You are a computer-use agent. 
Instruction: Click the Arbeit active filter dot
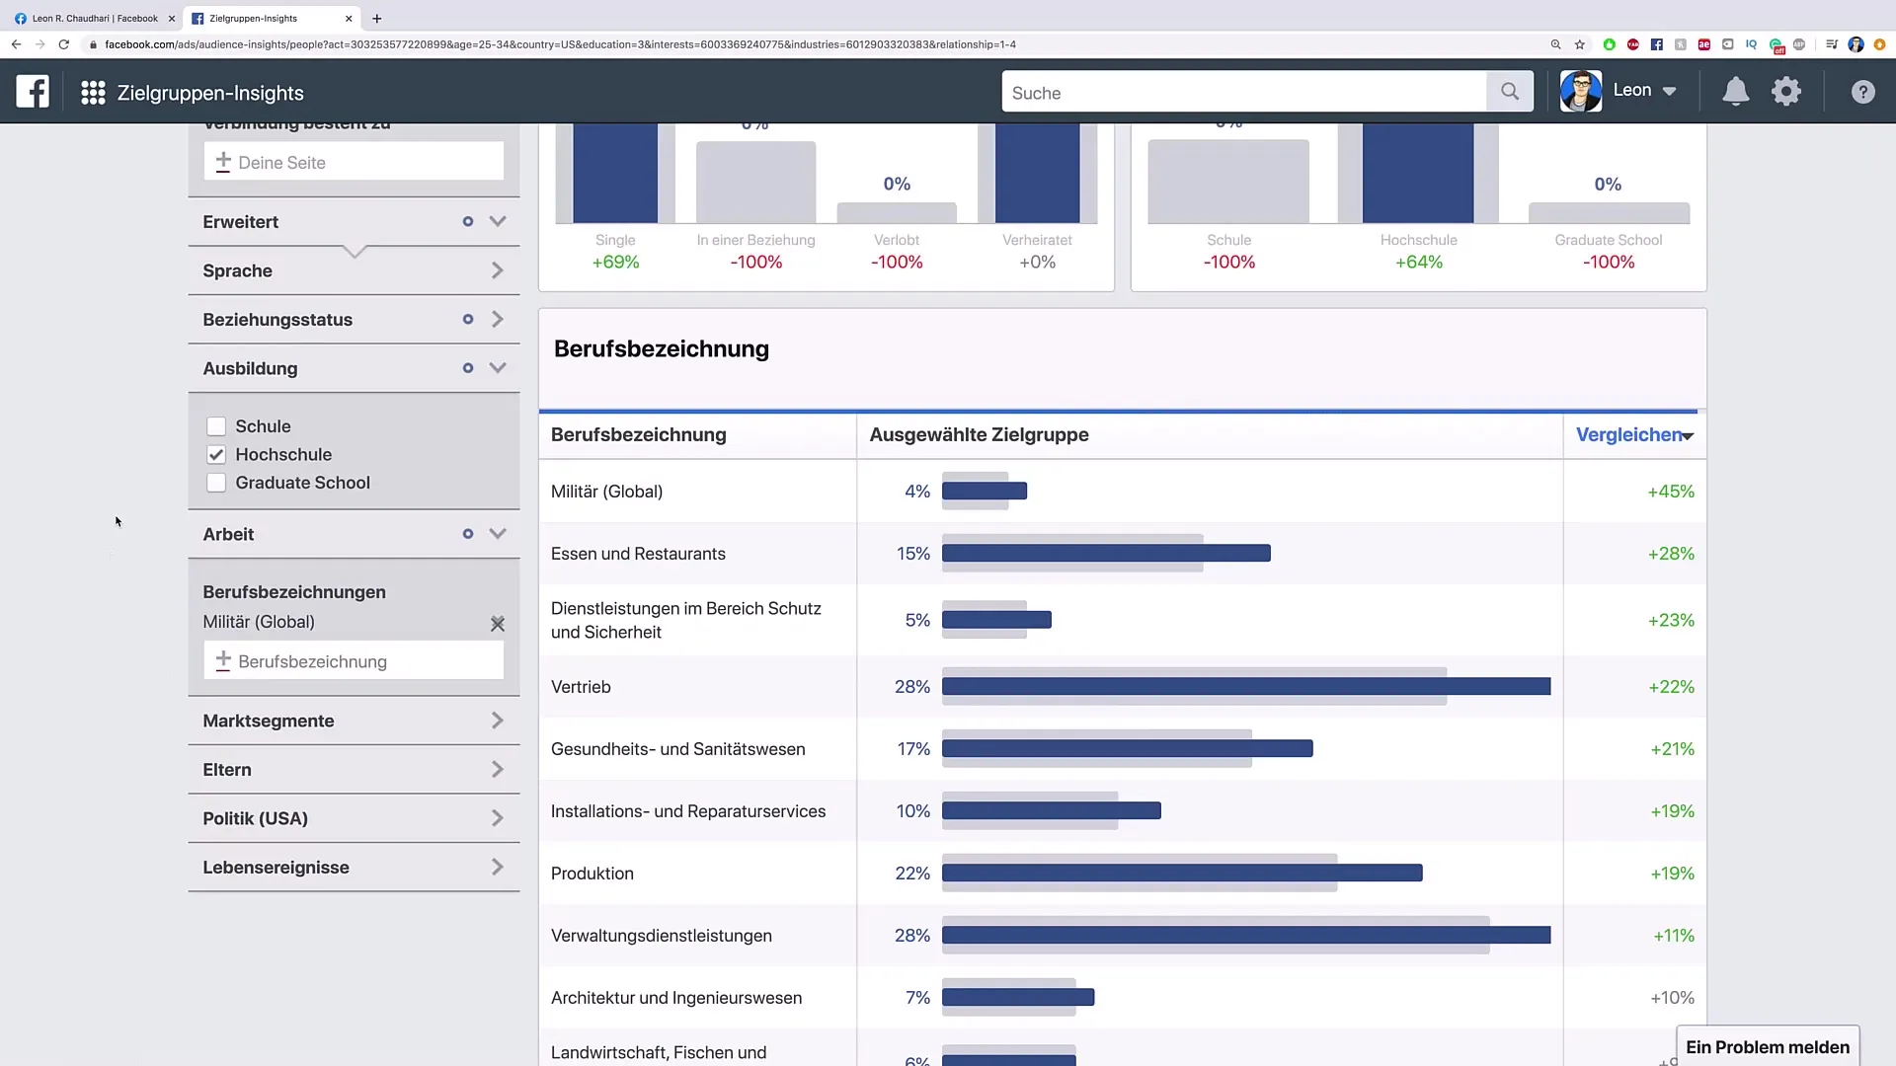coord(468,533)
